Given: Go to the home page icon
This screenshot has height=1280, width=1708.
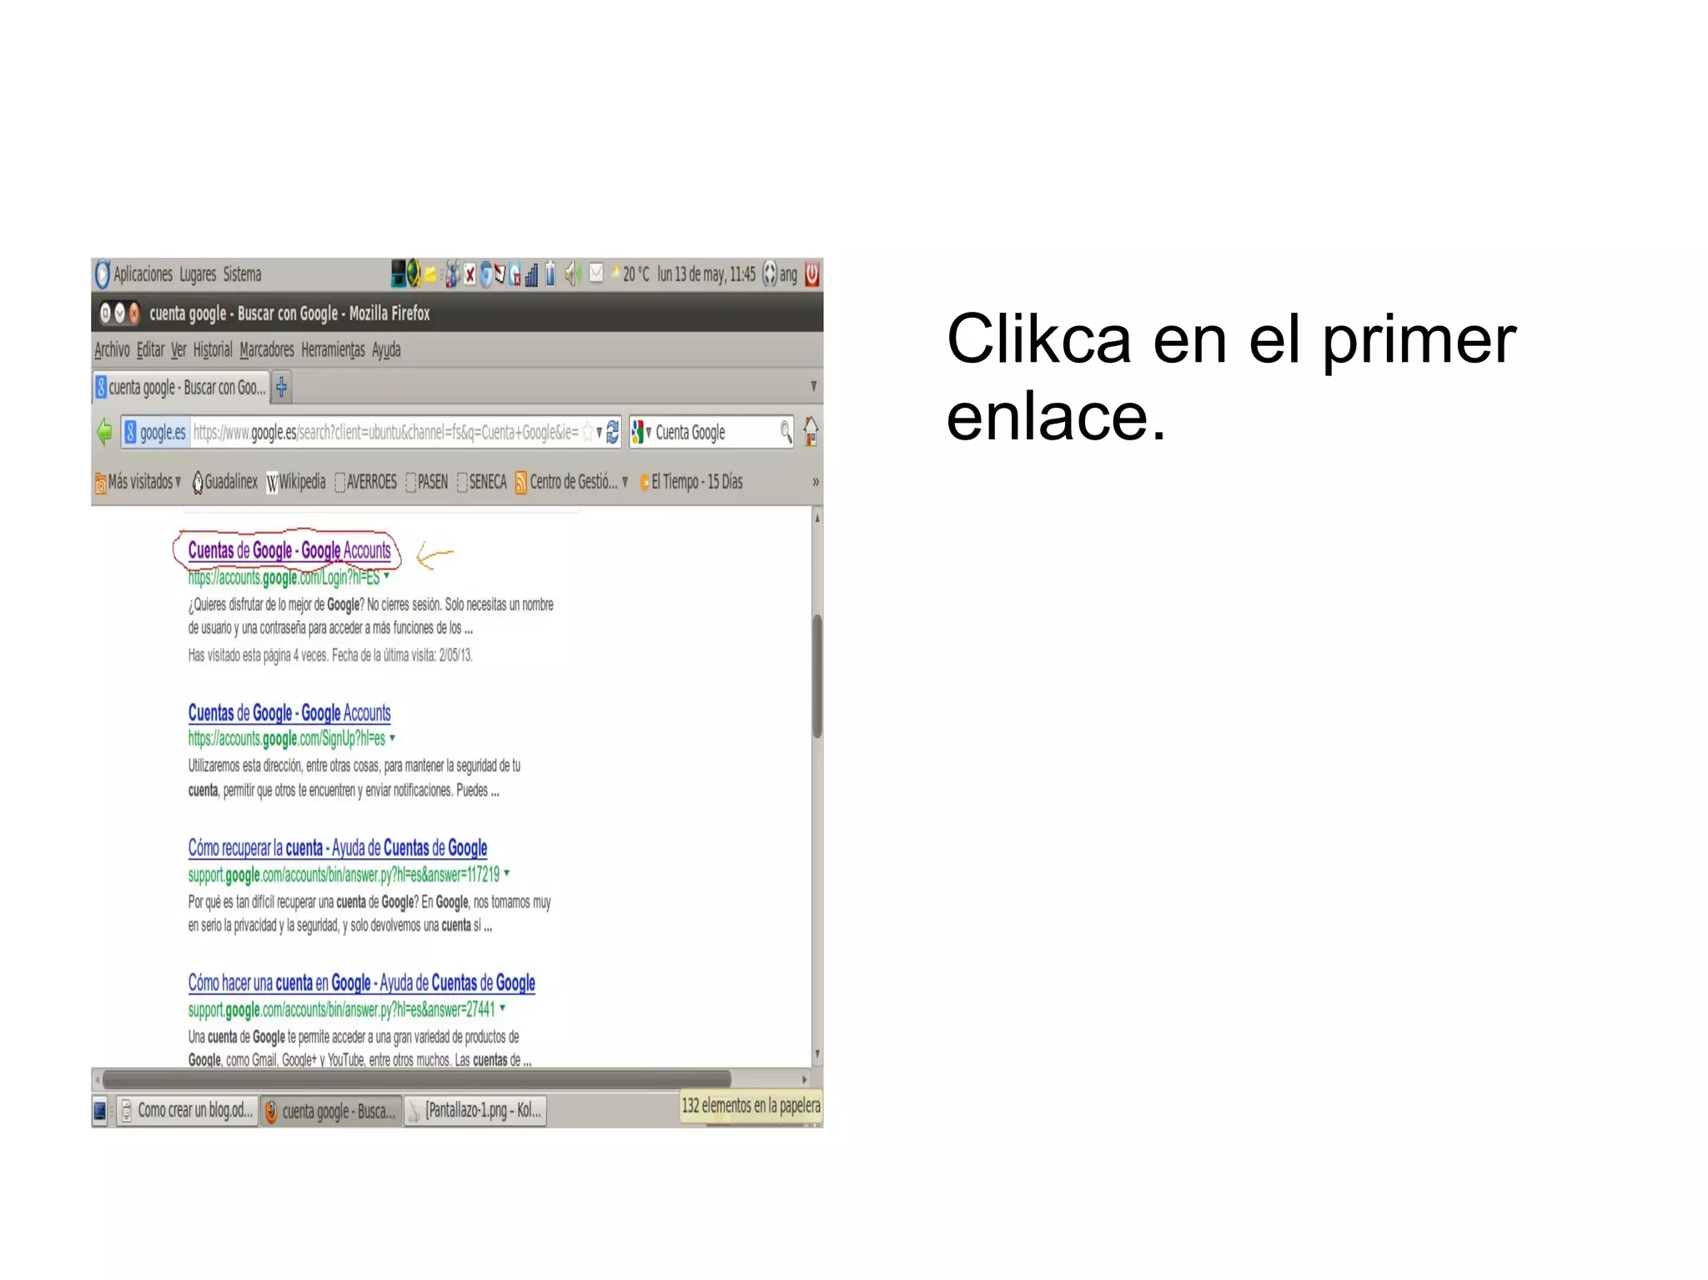Looking at the screenshot, I should (811, 431).
